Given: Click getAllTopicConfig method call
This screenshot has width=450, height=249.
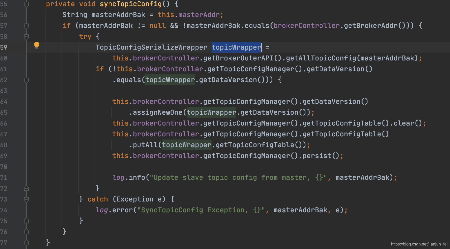Looking at the screenshot, I should click(x=321, y=58).
